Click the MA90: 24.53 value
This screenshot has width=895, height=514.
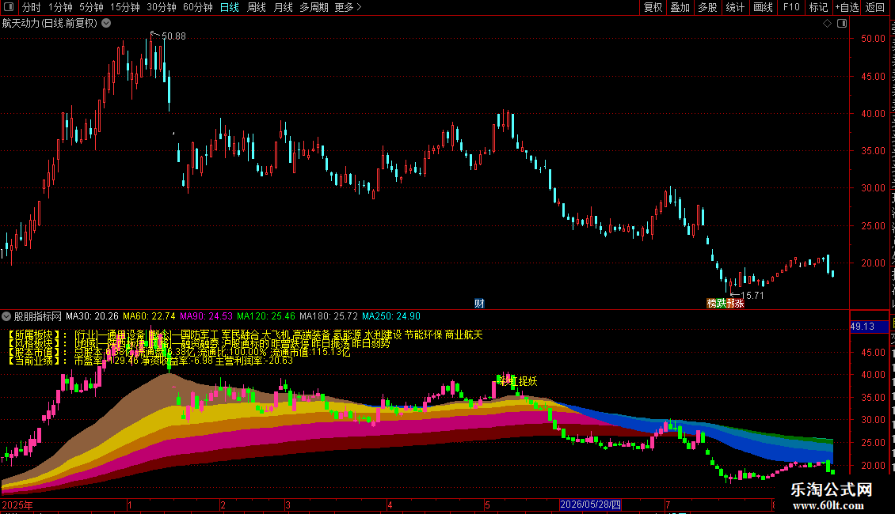coord(206,316)
